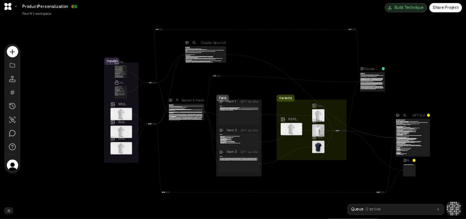Viewport: 466px width, 219px height.
Task: Click the Share Project button
Action: (445, 8)
